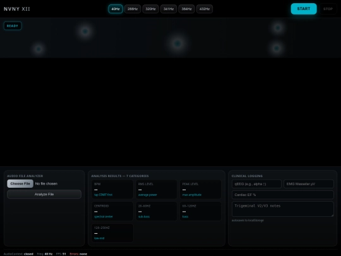Click the 'FPS: 51' status entry
The width and height of the screenshot is (341, 256).
click(61, 254)
